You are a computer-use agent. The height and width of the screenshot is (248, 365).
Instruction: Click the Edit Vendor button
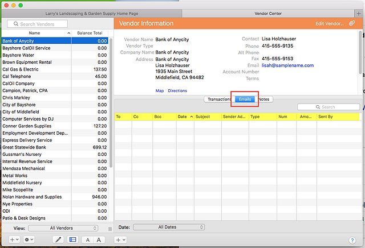coord(330,23)
